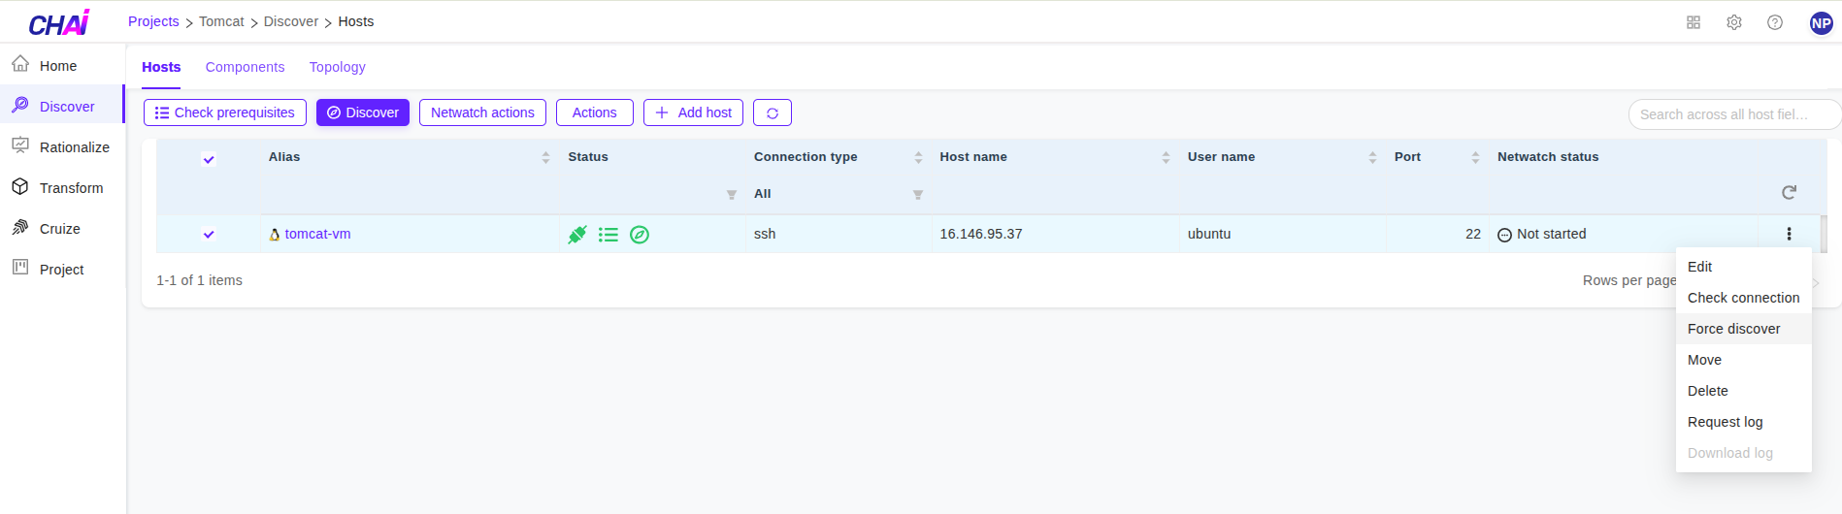
Task: Open the Status column filter icon
Action: (732, 195)
